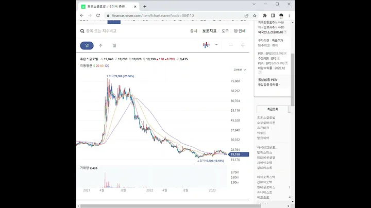Click the browser address bar URL
Screen dimensions: 371x208
coord(153,15)
